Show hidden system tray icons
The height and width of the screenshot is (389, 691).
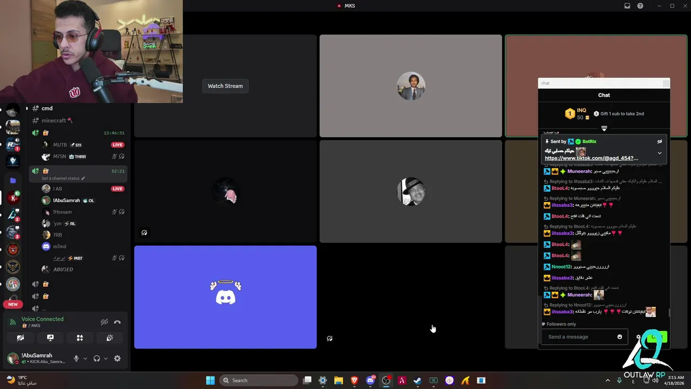pyautogui.click(x=607, y=380)
